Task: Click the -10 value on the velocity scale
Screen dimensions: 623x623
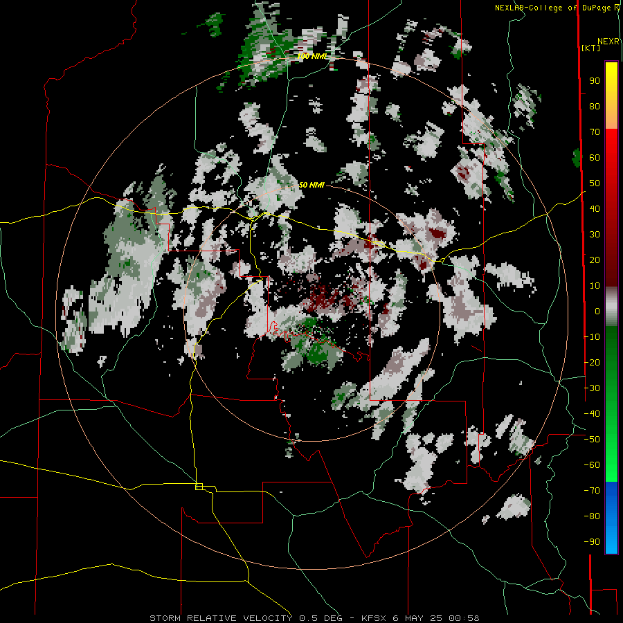Action: [592, 337]
